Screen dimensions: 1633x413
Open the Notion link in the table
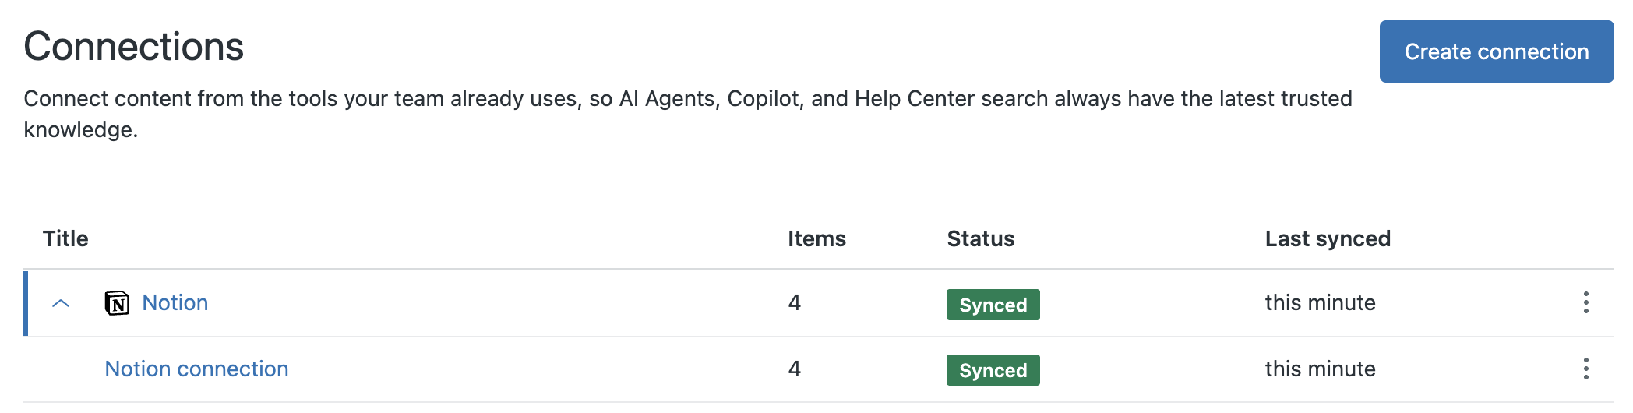175,302
